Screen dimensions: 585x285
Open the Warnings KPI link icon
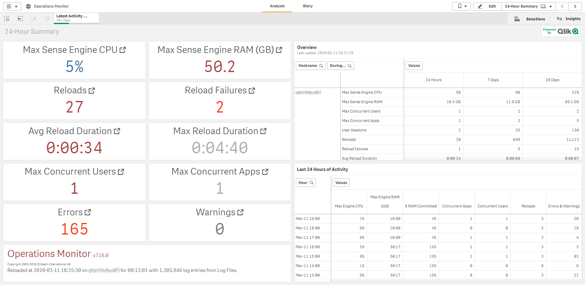[x=240, y=212]
